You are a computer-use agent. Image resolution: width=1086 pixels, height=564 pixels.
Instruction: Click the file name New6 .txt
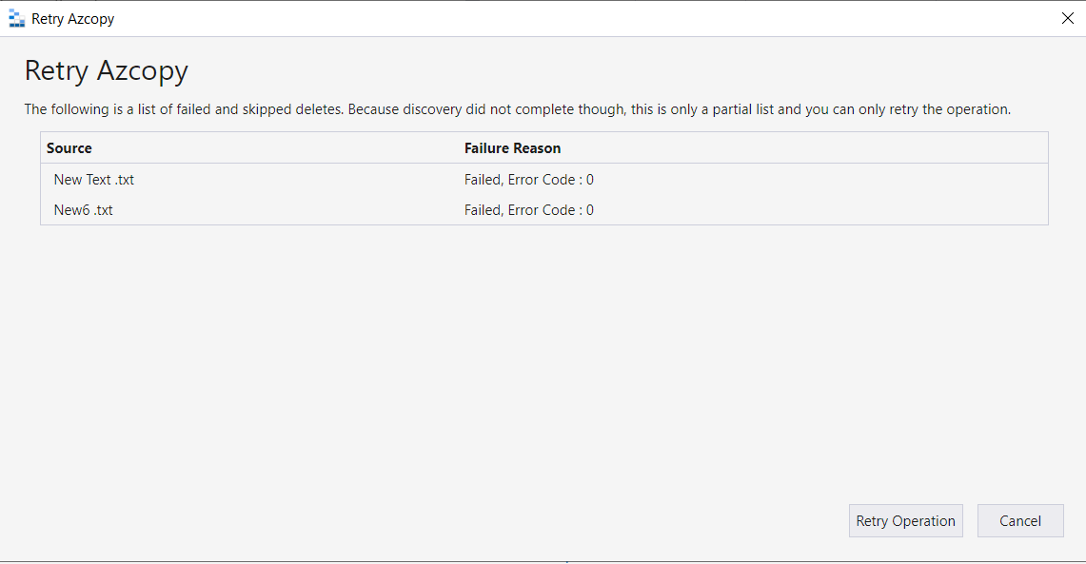(x=82, y=209)
